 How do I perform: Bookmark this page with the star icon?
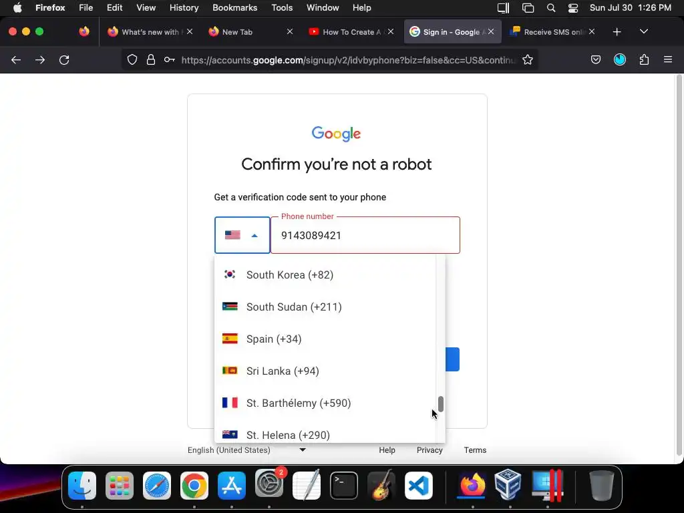pyautogui.click(x=528, y=59)
